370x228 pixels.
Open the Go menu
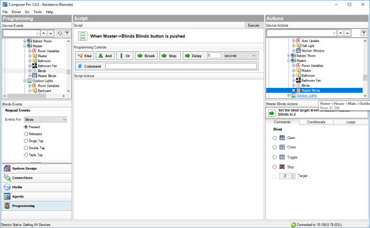click(27, 12)
